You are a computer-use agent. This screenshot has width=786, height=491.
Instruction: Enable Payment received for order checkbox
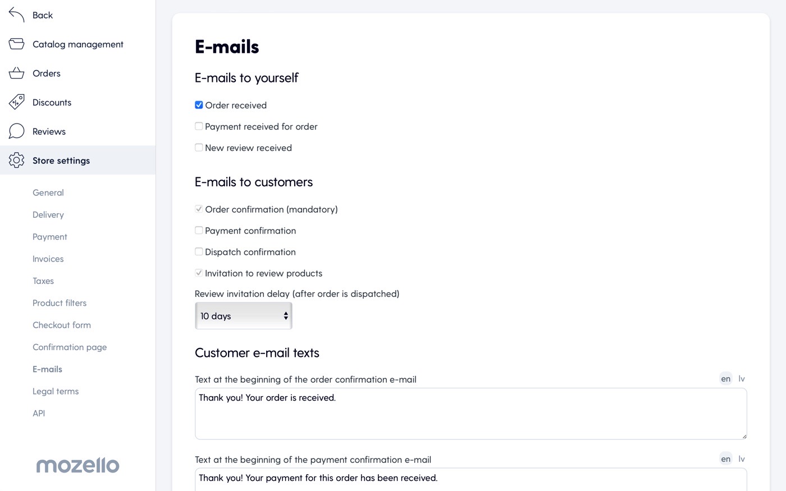click(x=199, y=126)
